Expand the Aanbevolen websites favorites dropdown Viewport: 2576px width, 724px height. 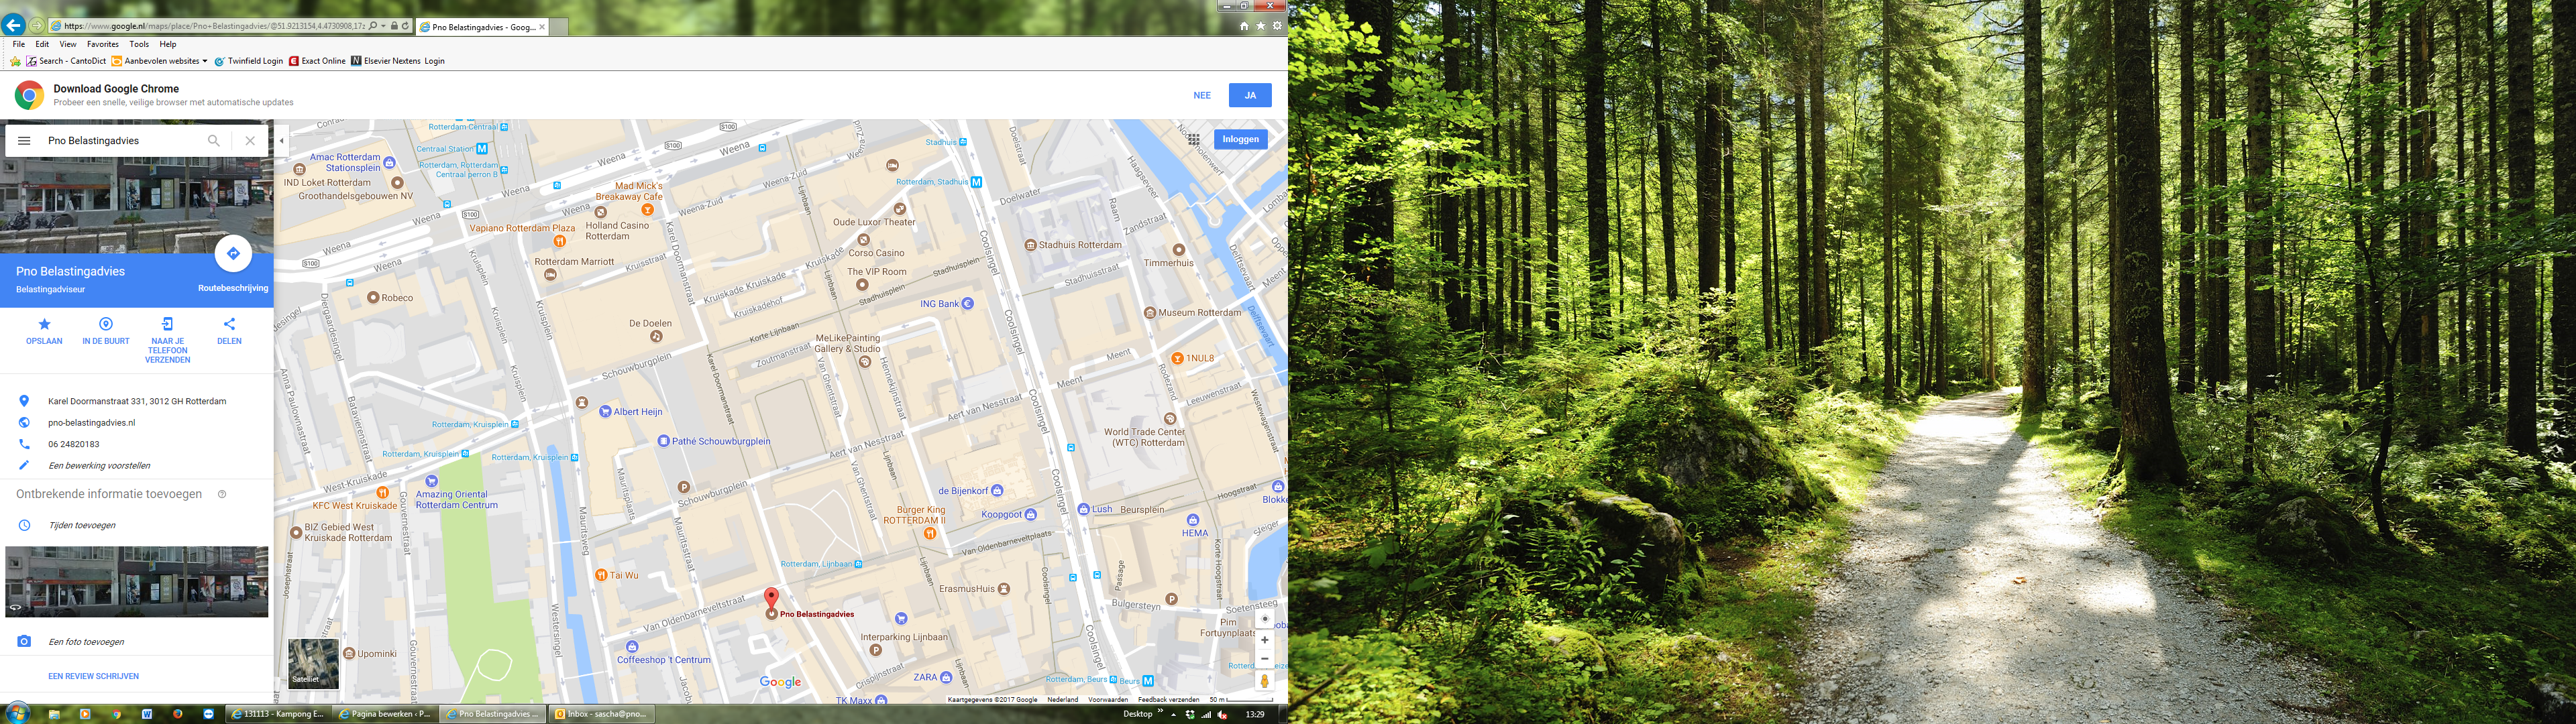coord(160,61)
